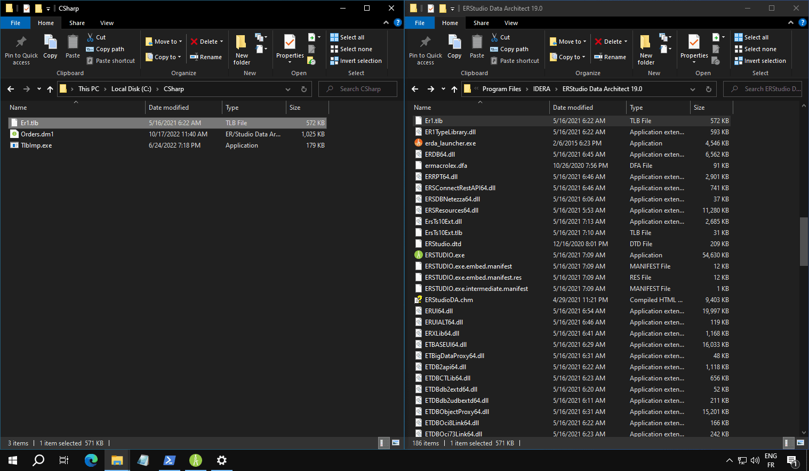Open Settings gear from taskbar
The width and height of the screenshot is (809, 471).
[222, 460]
